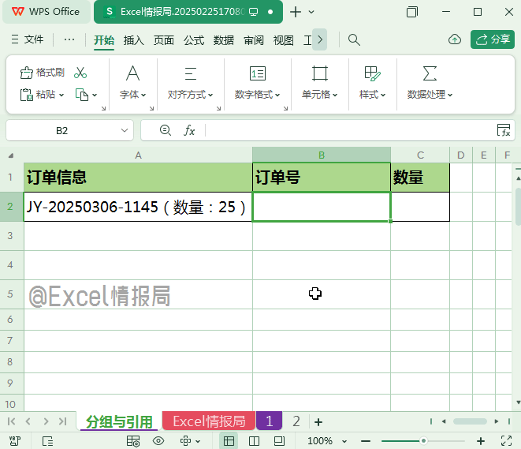Go to the previous sheet arrow
521x449 pixels.
click(28, 421)
